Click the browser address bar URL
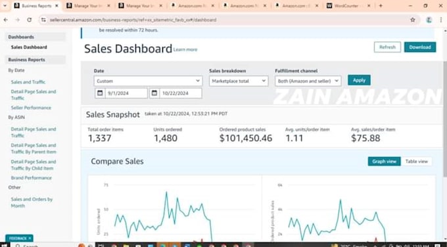The width and height of the screenshot is (447, 247). coord(133,20)
